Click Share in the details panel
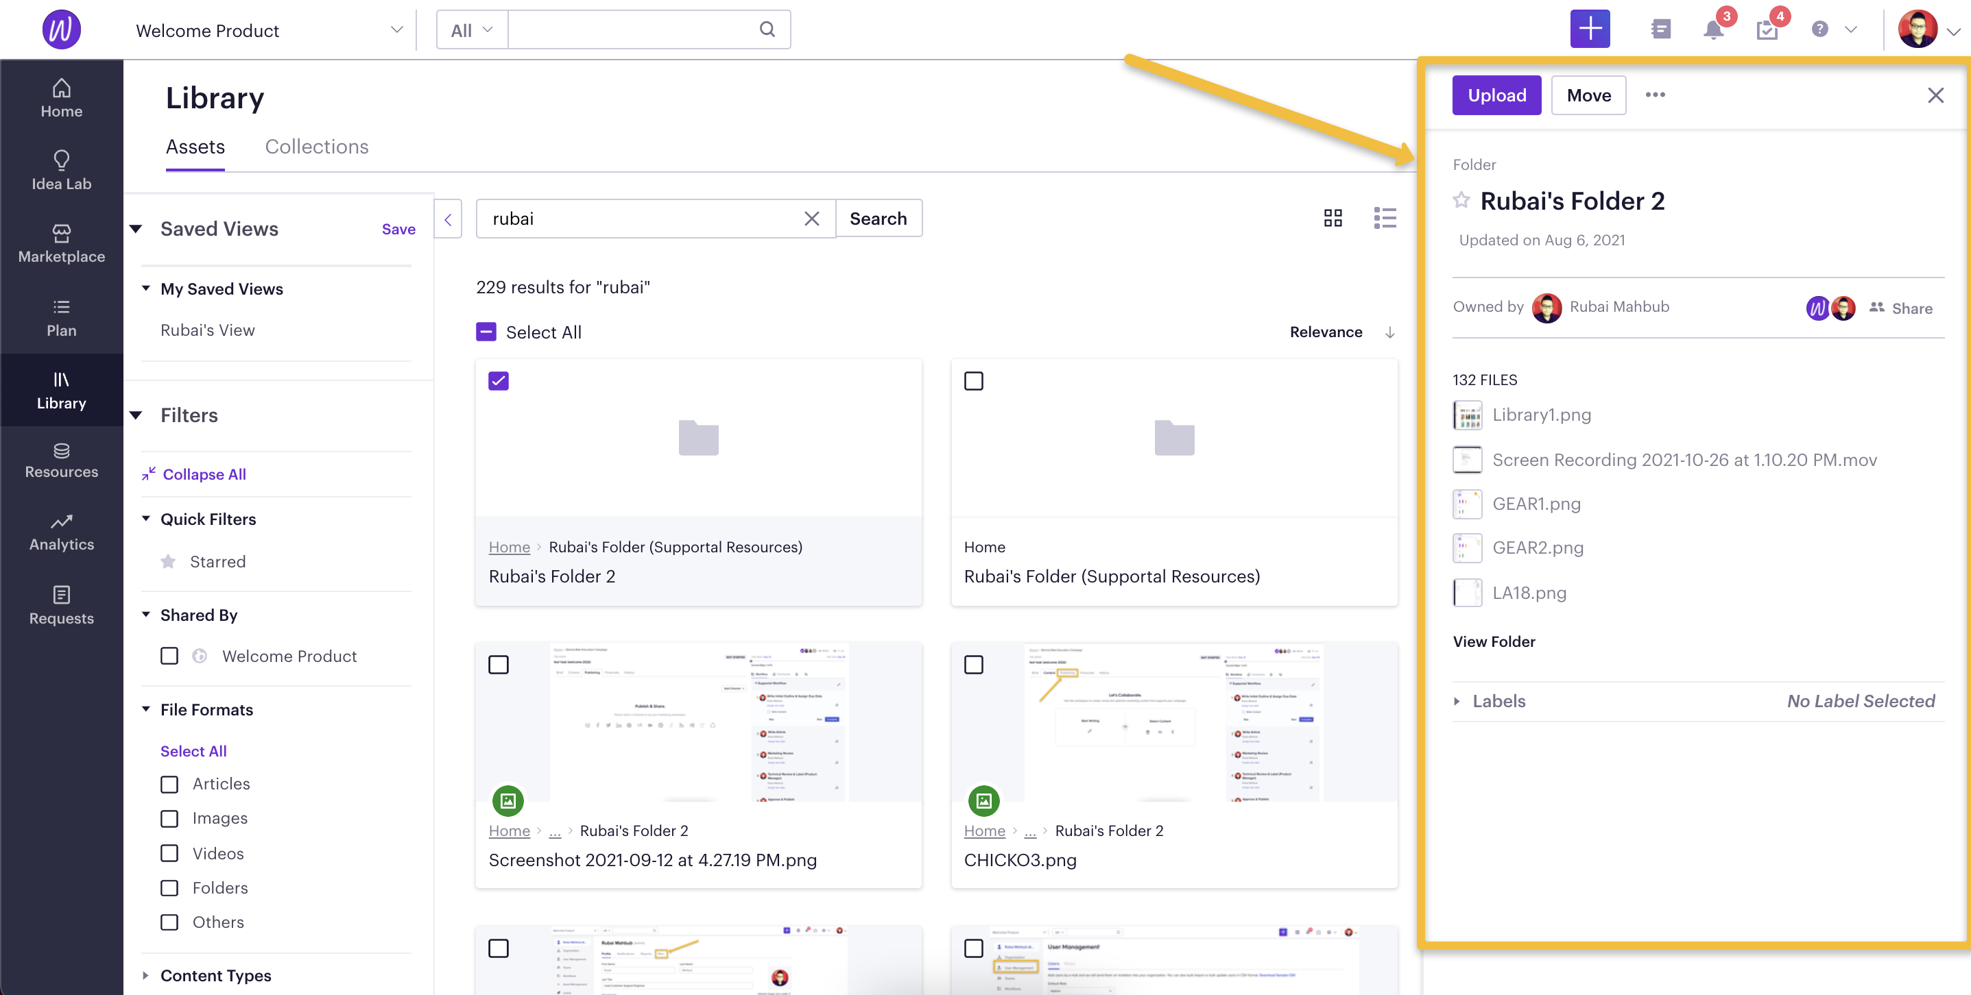 [x=1900, y=308]
